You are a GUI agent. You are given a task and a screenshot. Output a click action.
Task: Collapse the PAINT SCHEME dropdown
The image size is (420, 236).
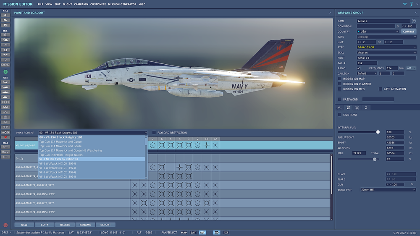click(x=93, y=133)
